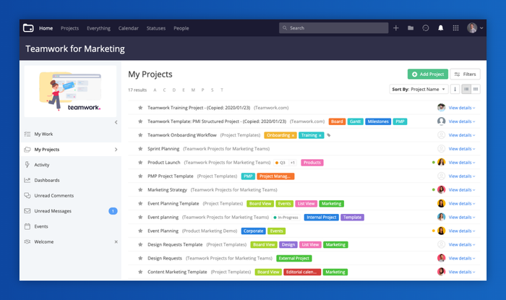Star the PMP Project Template
Viewport: 506px width, 300px height.
(140, 176)
